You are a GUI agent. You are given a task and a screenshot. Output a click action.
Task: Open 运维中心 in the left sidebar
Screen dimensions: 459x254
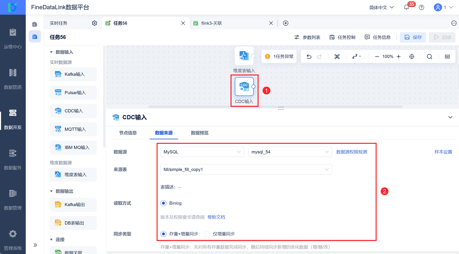coord(13,39)
